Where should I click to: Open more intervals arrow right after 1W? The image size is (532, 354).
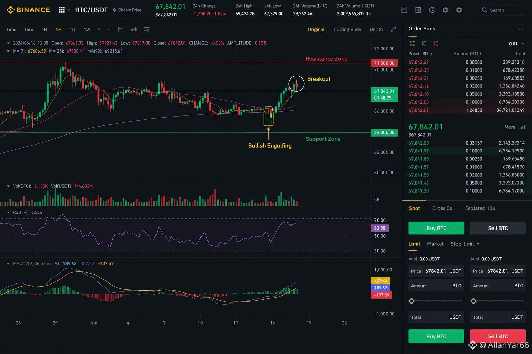[x=99, y=29]
